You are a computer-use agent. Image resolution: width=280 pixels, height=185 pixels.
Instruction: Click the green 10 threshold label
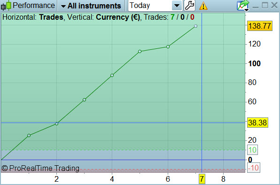pos(252,150)
